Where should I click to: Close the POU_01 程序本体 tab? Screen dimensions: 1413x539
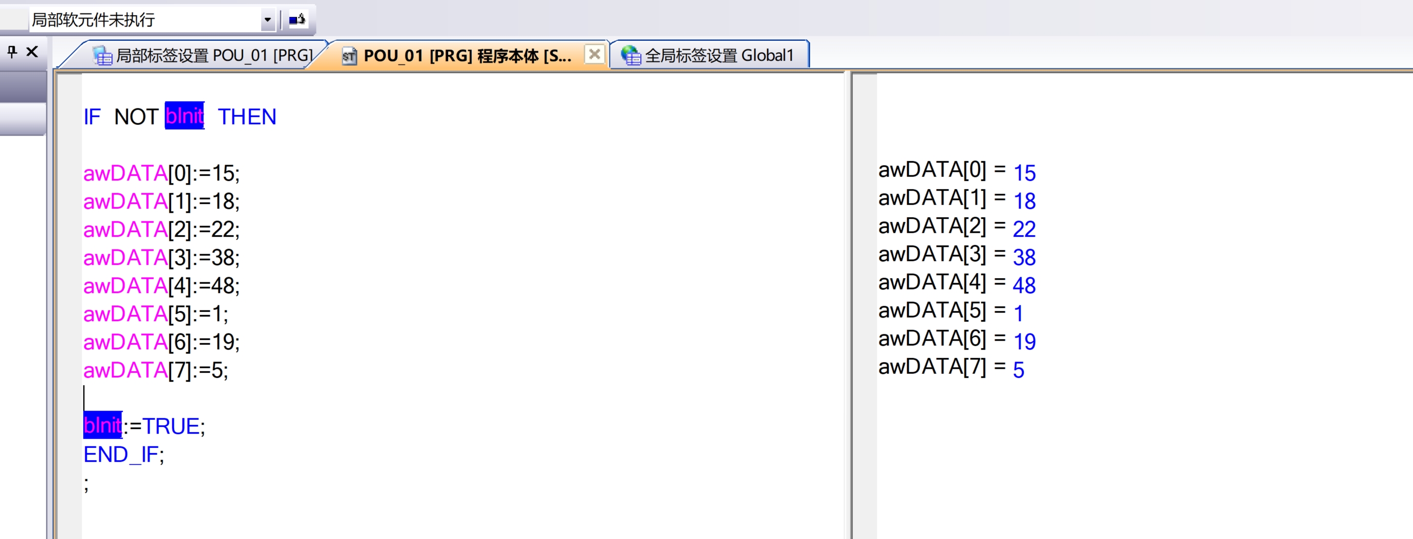click(594, 54)
